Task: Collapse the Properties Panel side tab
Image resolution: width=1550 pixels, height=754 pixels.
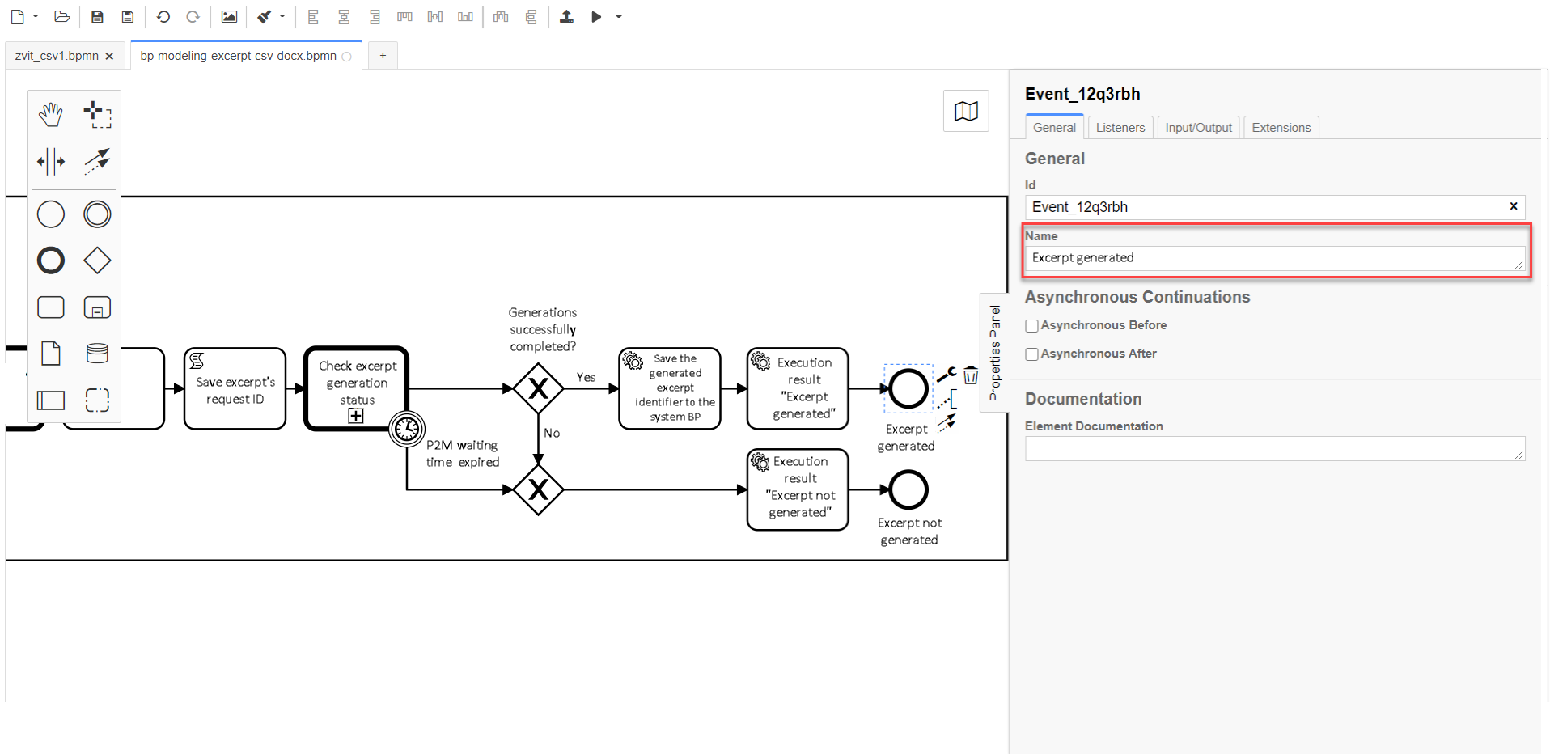Action: point(994,353)
